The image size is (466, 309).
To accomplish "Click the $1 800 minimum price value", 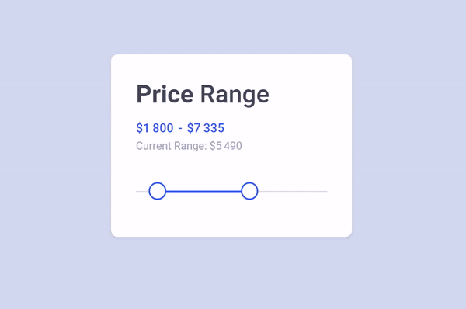I will point(155,128).
